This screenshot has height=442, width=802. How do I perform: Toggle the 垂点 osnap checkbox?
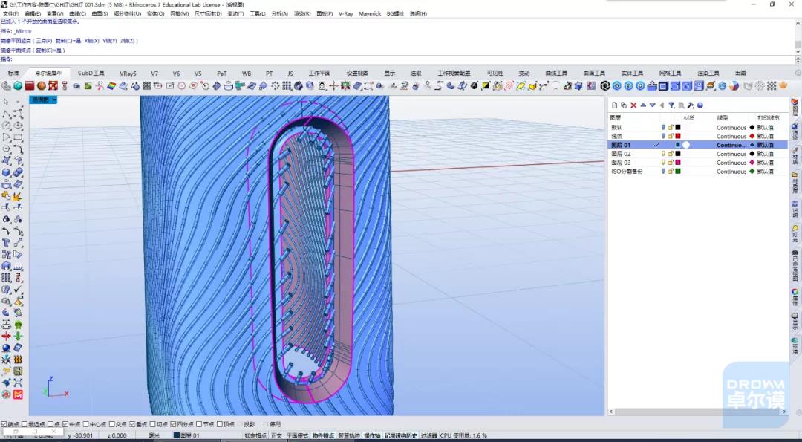tap(132, 425)
